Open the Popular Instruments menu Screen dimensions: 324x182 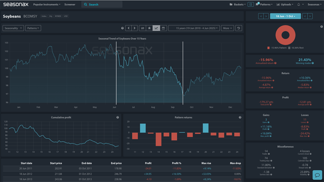(46, 5)
